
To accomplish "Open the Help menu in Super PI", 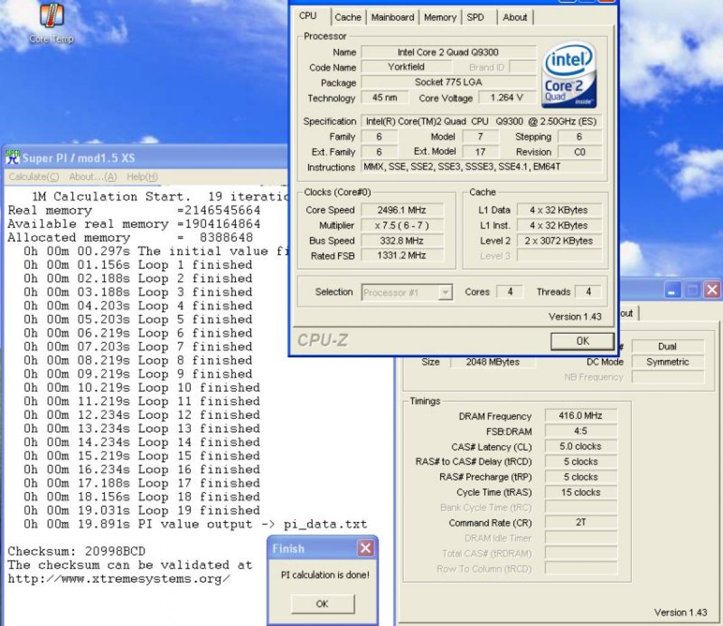I will tap(142, 177).
